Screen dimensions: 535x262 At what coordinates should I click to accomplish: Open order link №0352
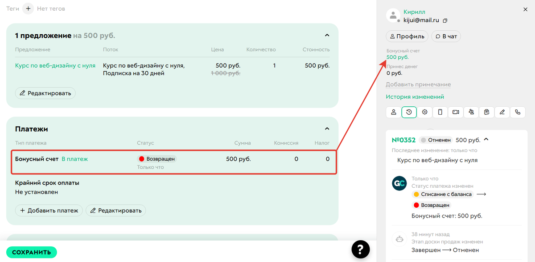(x=404, y=140)
